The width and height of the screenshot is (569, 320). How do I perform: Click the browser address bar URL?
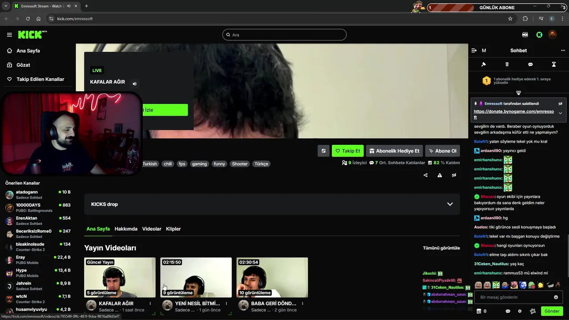tap(75, 19)
